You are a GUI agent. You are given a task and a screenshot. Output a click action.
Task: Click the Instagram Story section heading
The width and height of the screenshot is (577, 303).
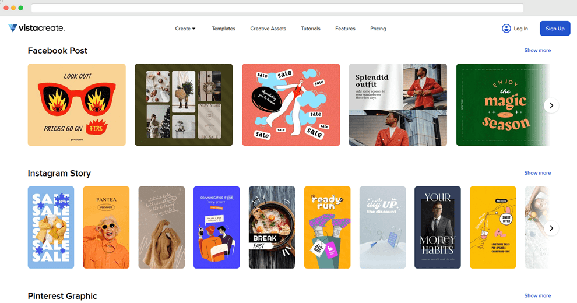[x=59, y=173]
